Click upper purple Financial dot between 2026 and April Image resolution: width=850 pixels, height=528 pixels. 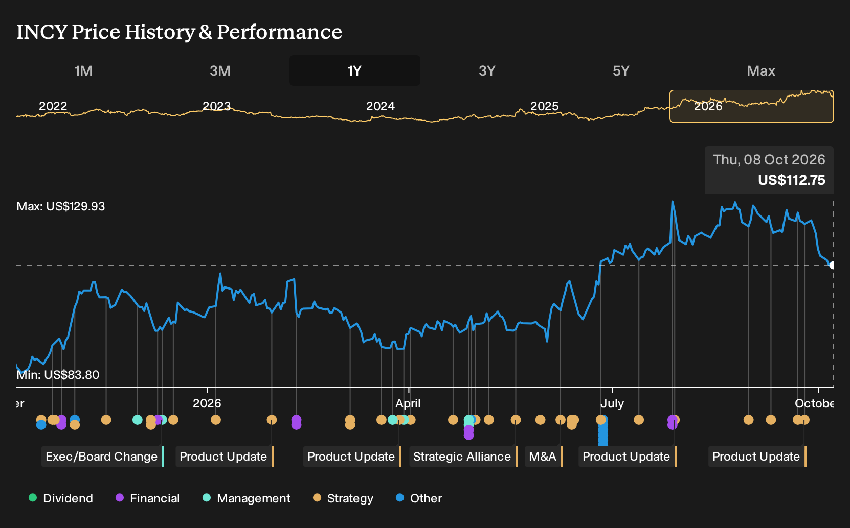(x=296, y=419)
